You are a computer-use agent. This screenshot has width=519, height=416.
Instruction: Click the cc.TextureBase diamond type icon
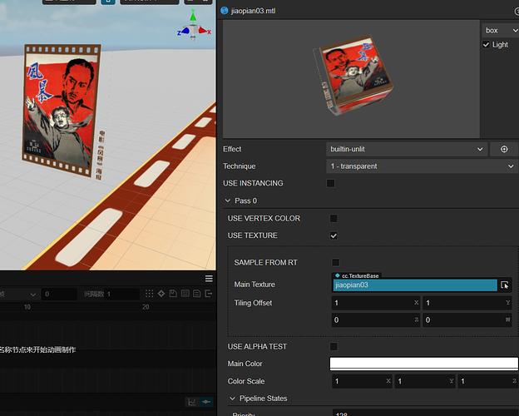click(338, 275)
